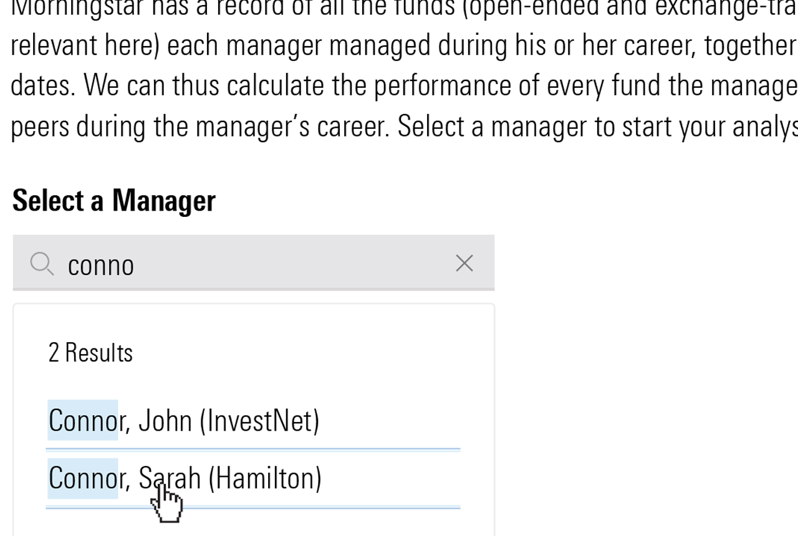Click the highlighted 'Conno' in John's entry
The height and width of the screenshot is (536, 798).
coord(83,421)
